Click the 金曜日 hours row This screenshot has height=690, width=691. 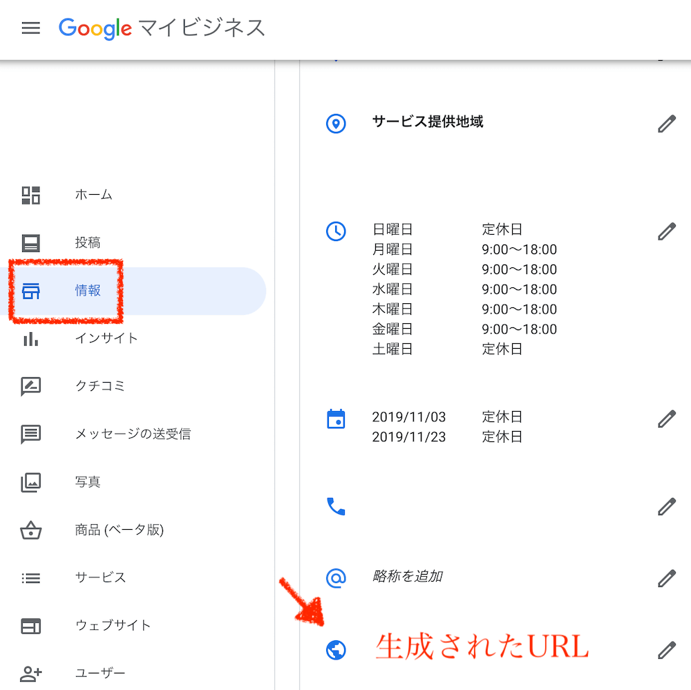pos(464,329)
